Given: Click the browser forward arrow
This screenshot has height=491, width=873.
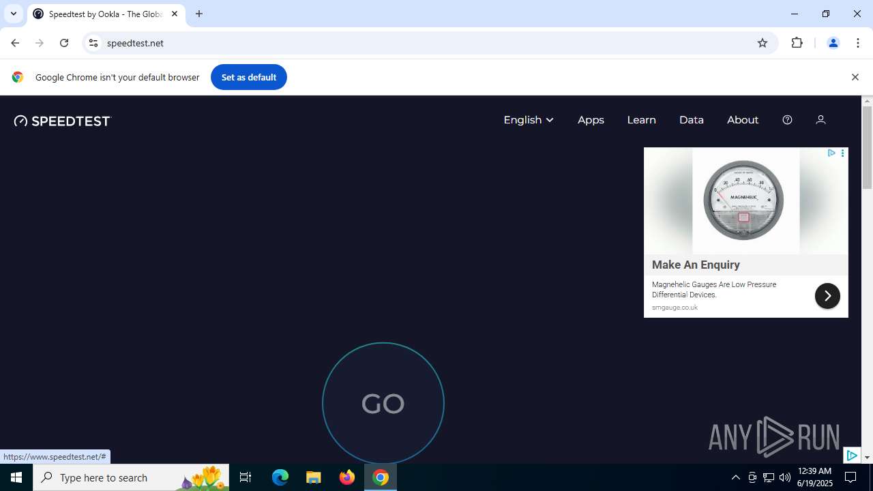Looking at the screenshot, I should tap(40, 43).
